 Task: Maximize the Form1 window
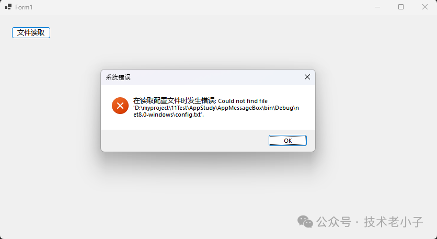pyautogui.click(x=401, y=7)
